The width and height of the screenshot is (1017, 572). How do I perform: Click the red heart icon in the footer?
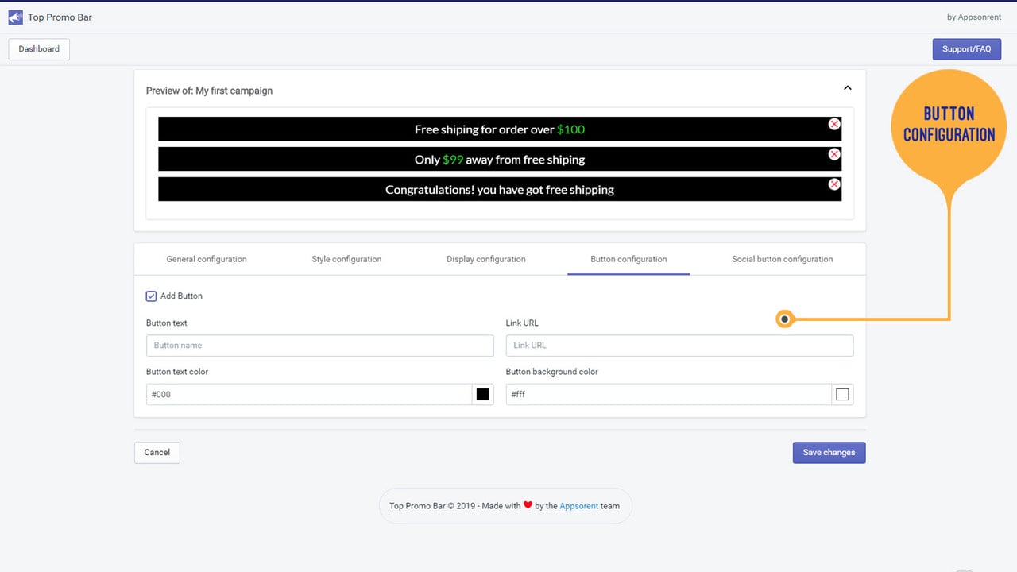tap(528, 505)
